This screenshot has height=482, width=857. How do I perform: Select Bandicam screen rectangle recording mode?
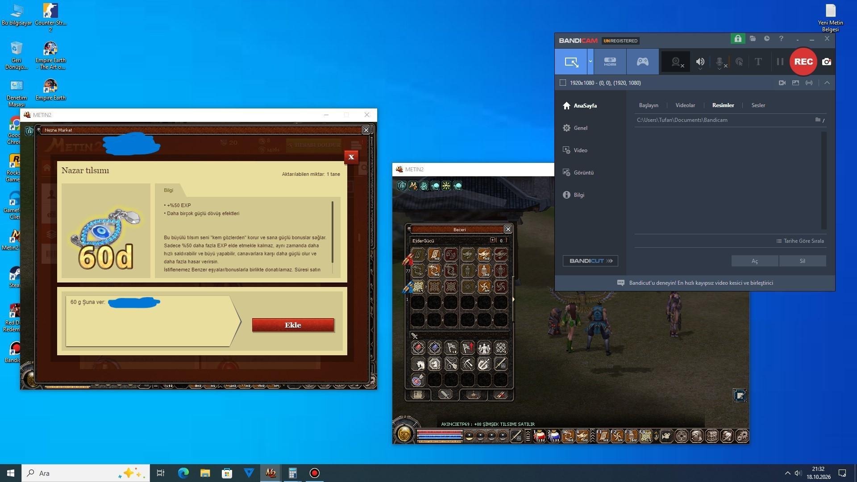point(571,62)
